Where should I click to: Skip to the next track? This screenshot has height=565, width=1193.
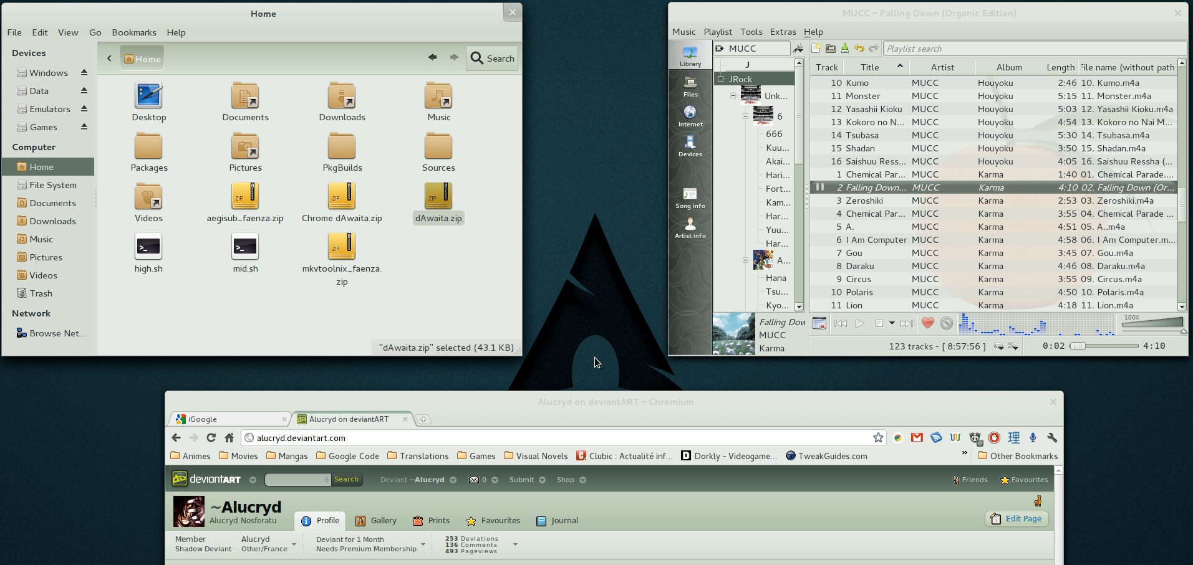(x=907, y=323)
